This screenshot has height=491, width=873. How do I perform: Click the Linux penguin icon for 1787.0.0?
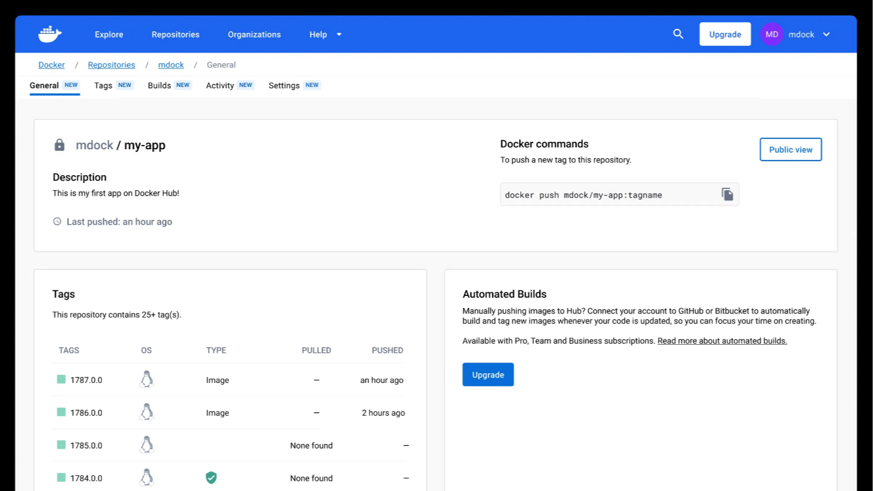(146, 379)
